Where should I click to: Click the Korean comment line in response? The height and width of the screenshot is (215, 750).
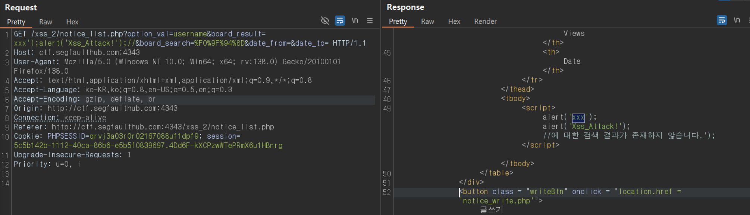pos(629,135)
